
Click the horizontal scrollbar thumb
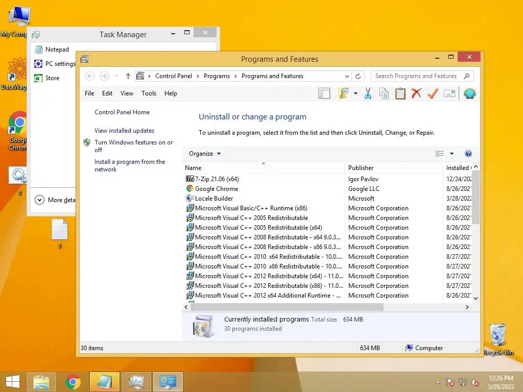pos(287,307)
